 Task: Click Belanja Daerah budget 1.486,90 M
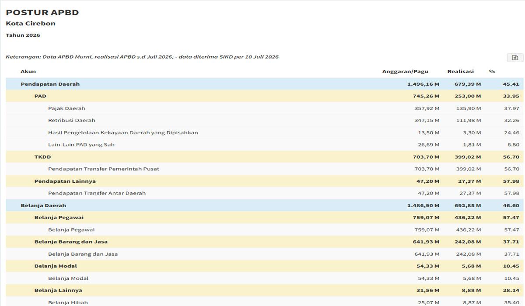(x=423, y=205)
